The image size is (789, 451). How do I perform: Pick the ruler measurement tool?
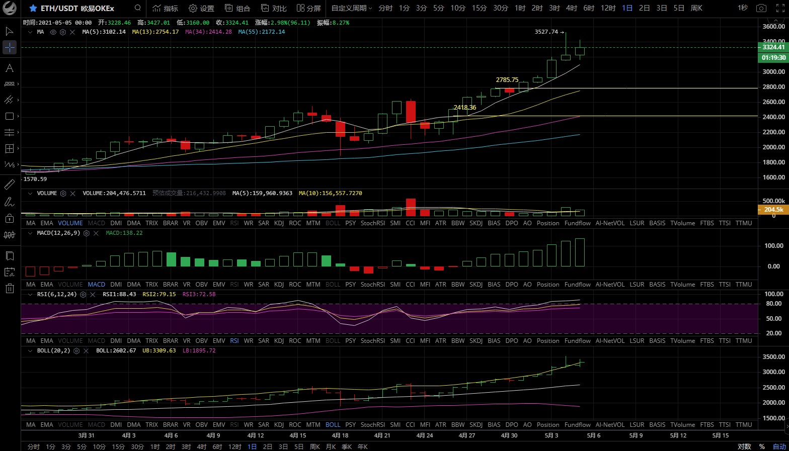tap(10, 185)
